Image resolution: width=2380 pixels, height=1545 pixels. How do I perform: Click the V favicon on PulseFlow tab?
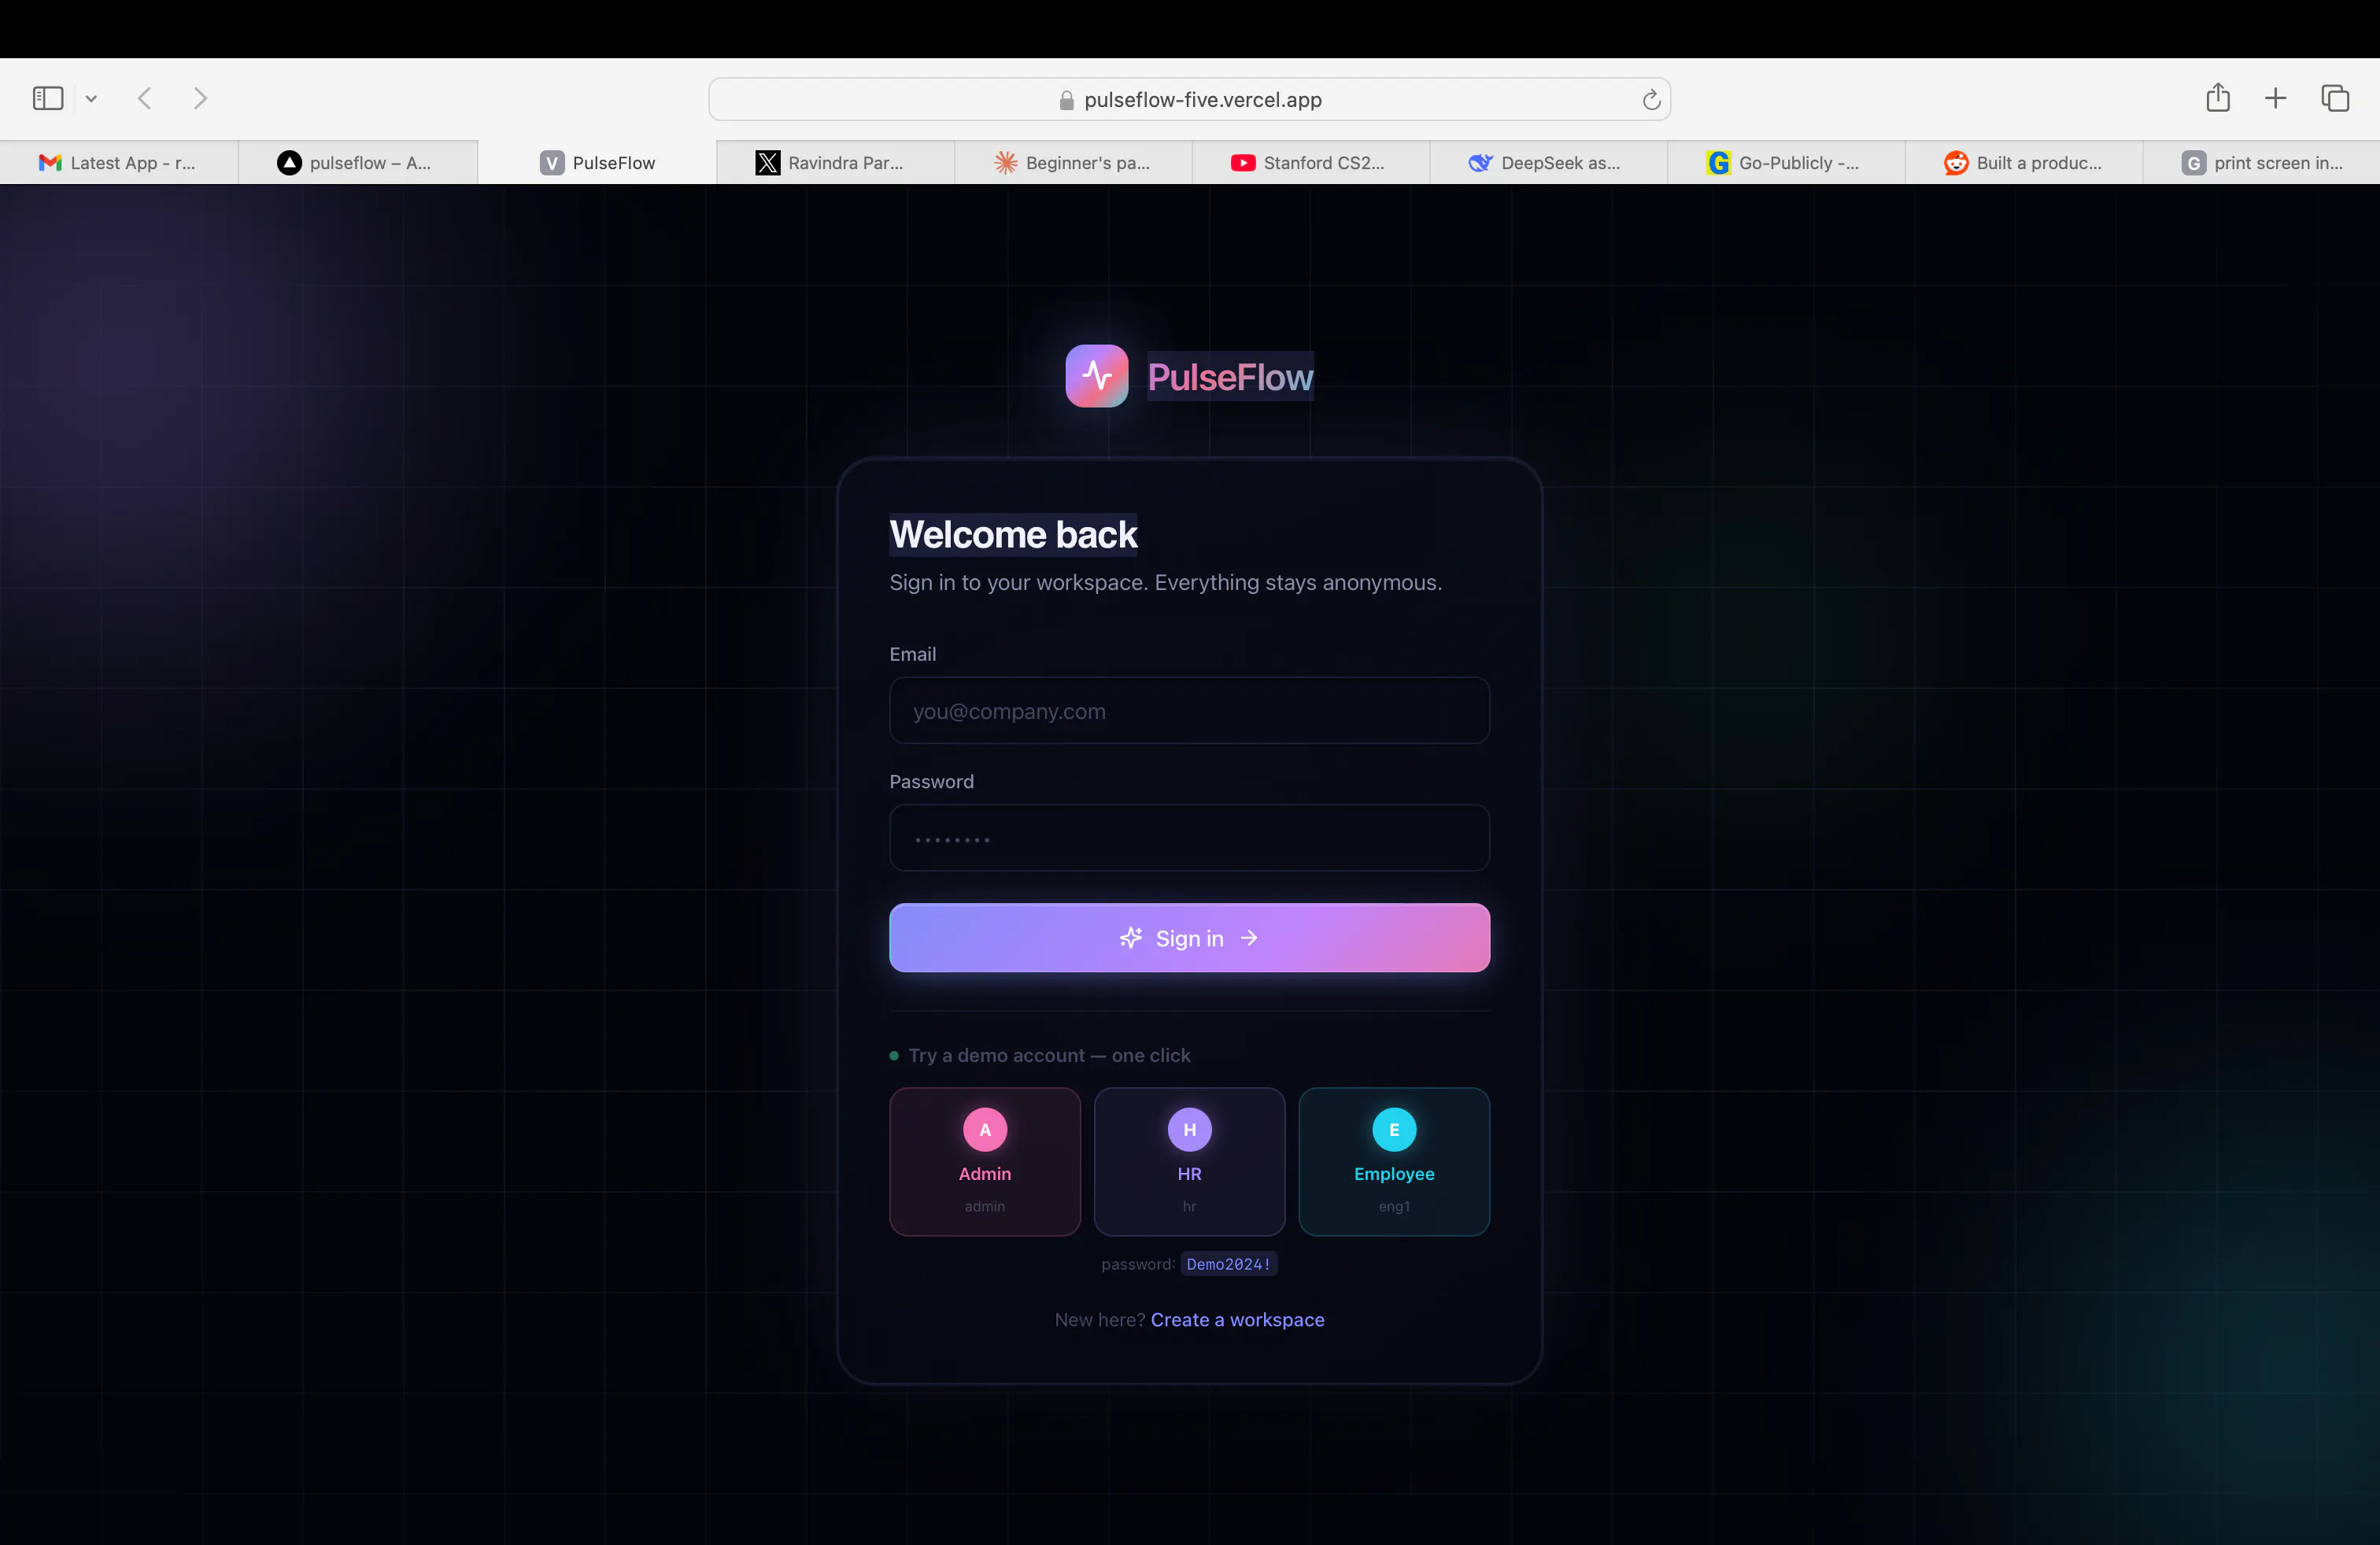[552, 162]
